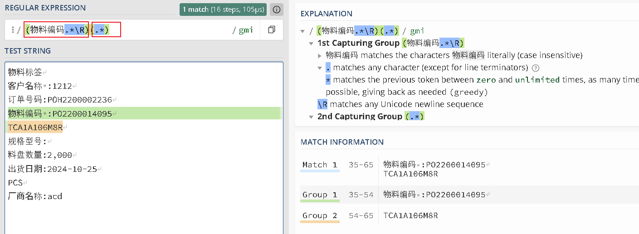Click the Group 1 value '物料编码 :PO2200014095'
The image size is (639, 234).
tap(436, 195)
